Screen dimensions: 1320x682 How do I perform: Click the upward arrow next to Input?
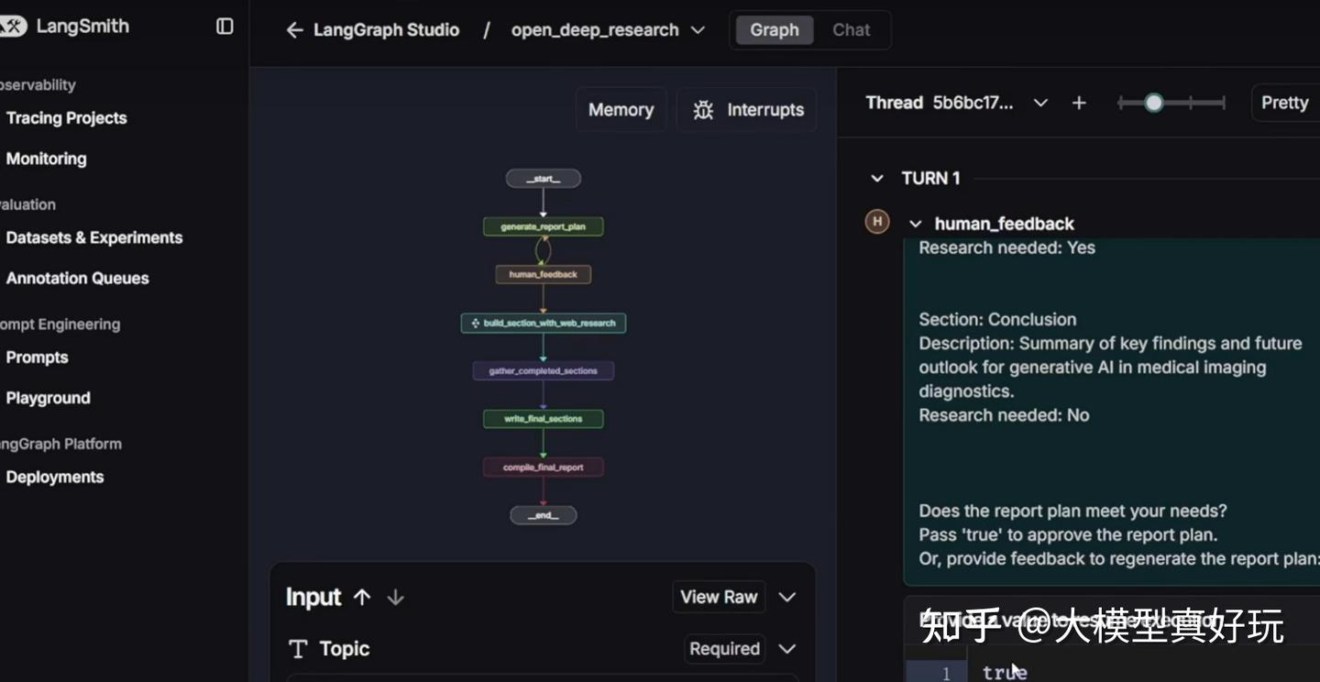[362, 597]
